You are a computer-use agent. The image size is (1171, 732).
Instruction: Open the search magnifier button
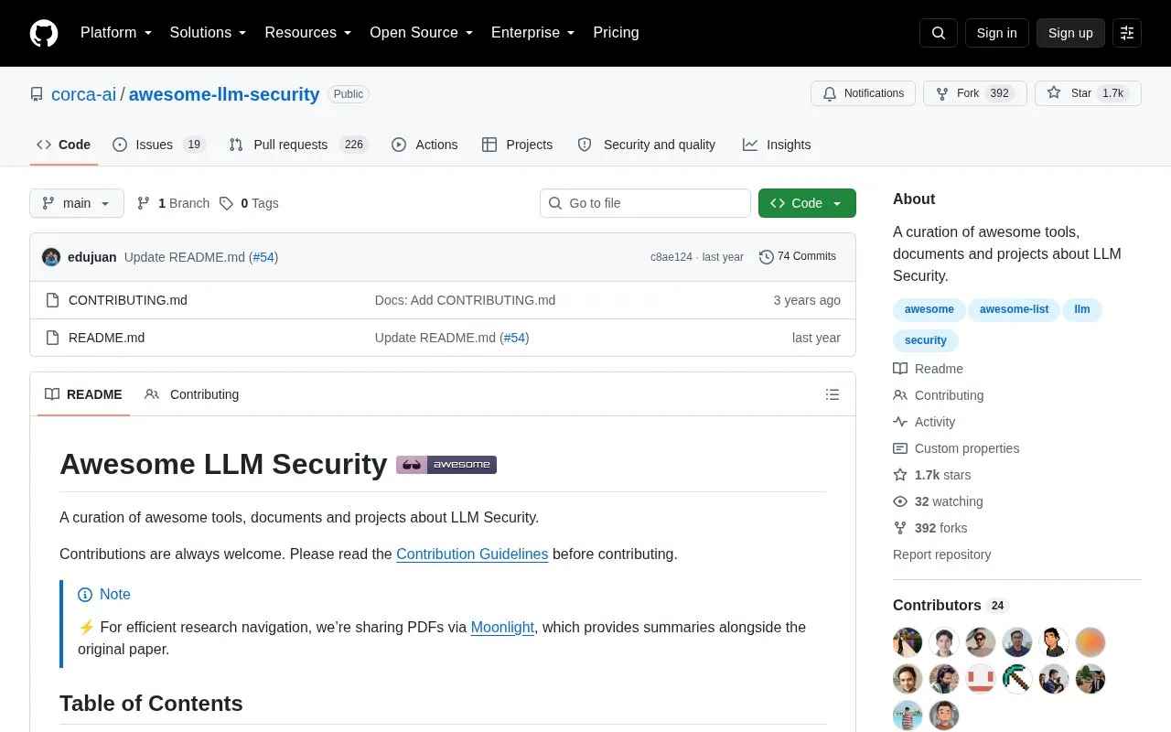pyautogui.click(x=939, y=33)
